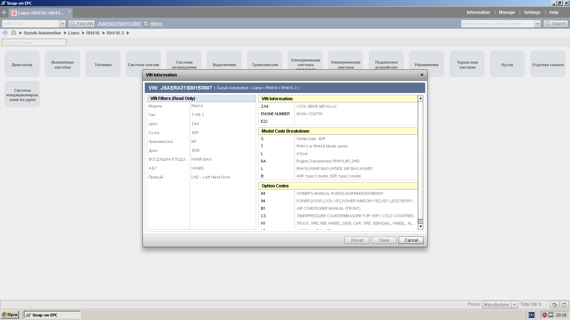Select the AIR CONDITIONER MANUAL (FRONT) option
Image resolution: width=570 pixels, height=320 pixels.
coord(328,208)
